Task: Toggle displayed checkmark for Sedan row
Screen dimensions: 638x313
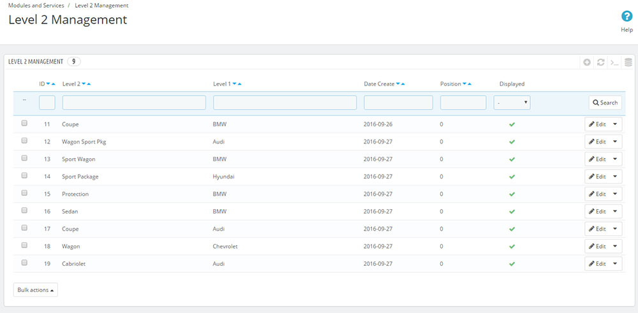Action: [x=512, y=212]
